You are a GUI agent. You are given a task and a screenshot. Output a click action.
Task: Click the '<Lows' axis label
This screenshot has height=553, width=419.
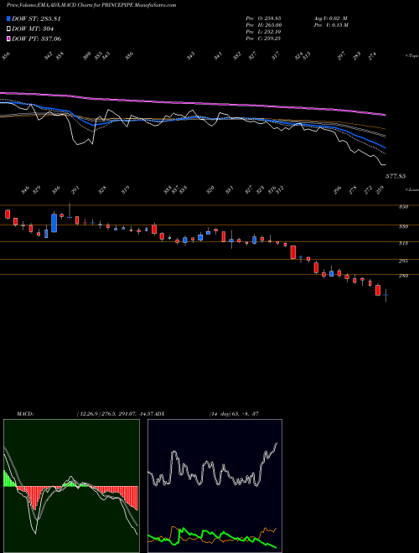point(411,189)
